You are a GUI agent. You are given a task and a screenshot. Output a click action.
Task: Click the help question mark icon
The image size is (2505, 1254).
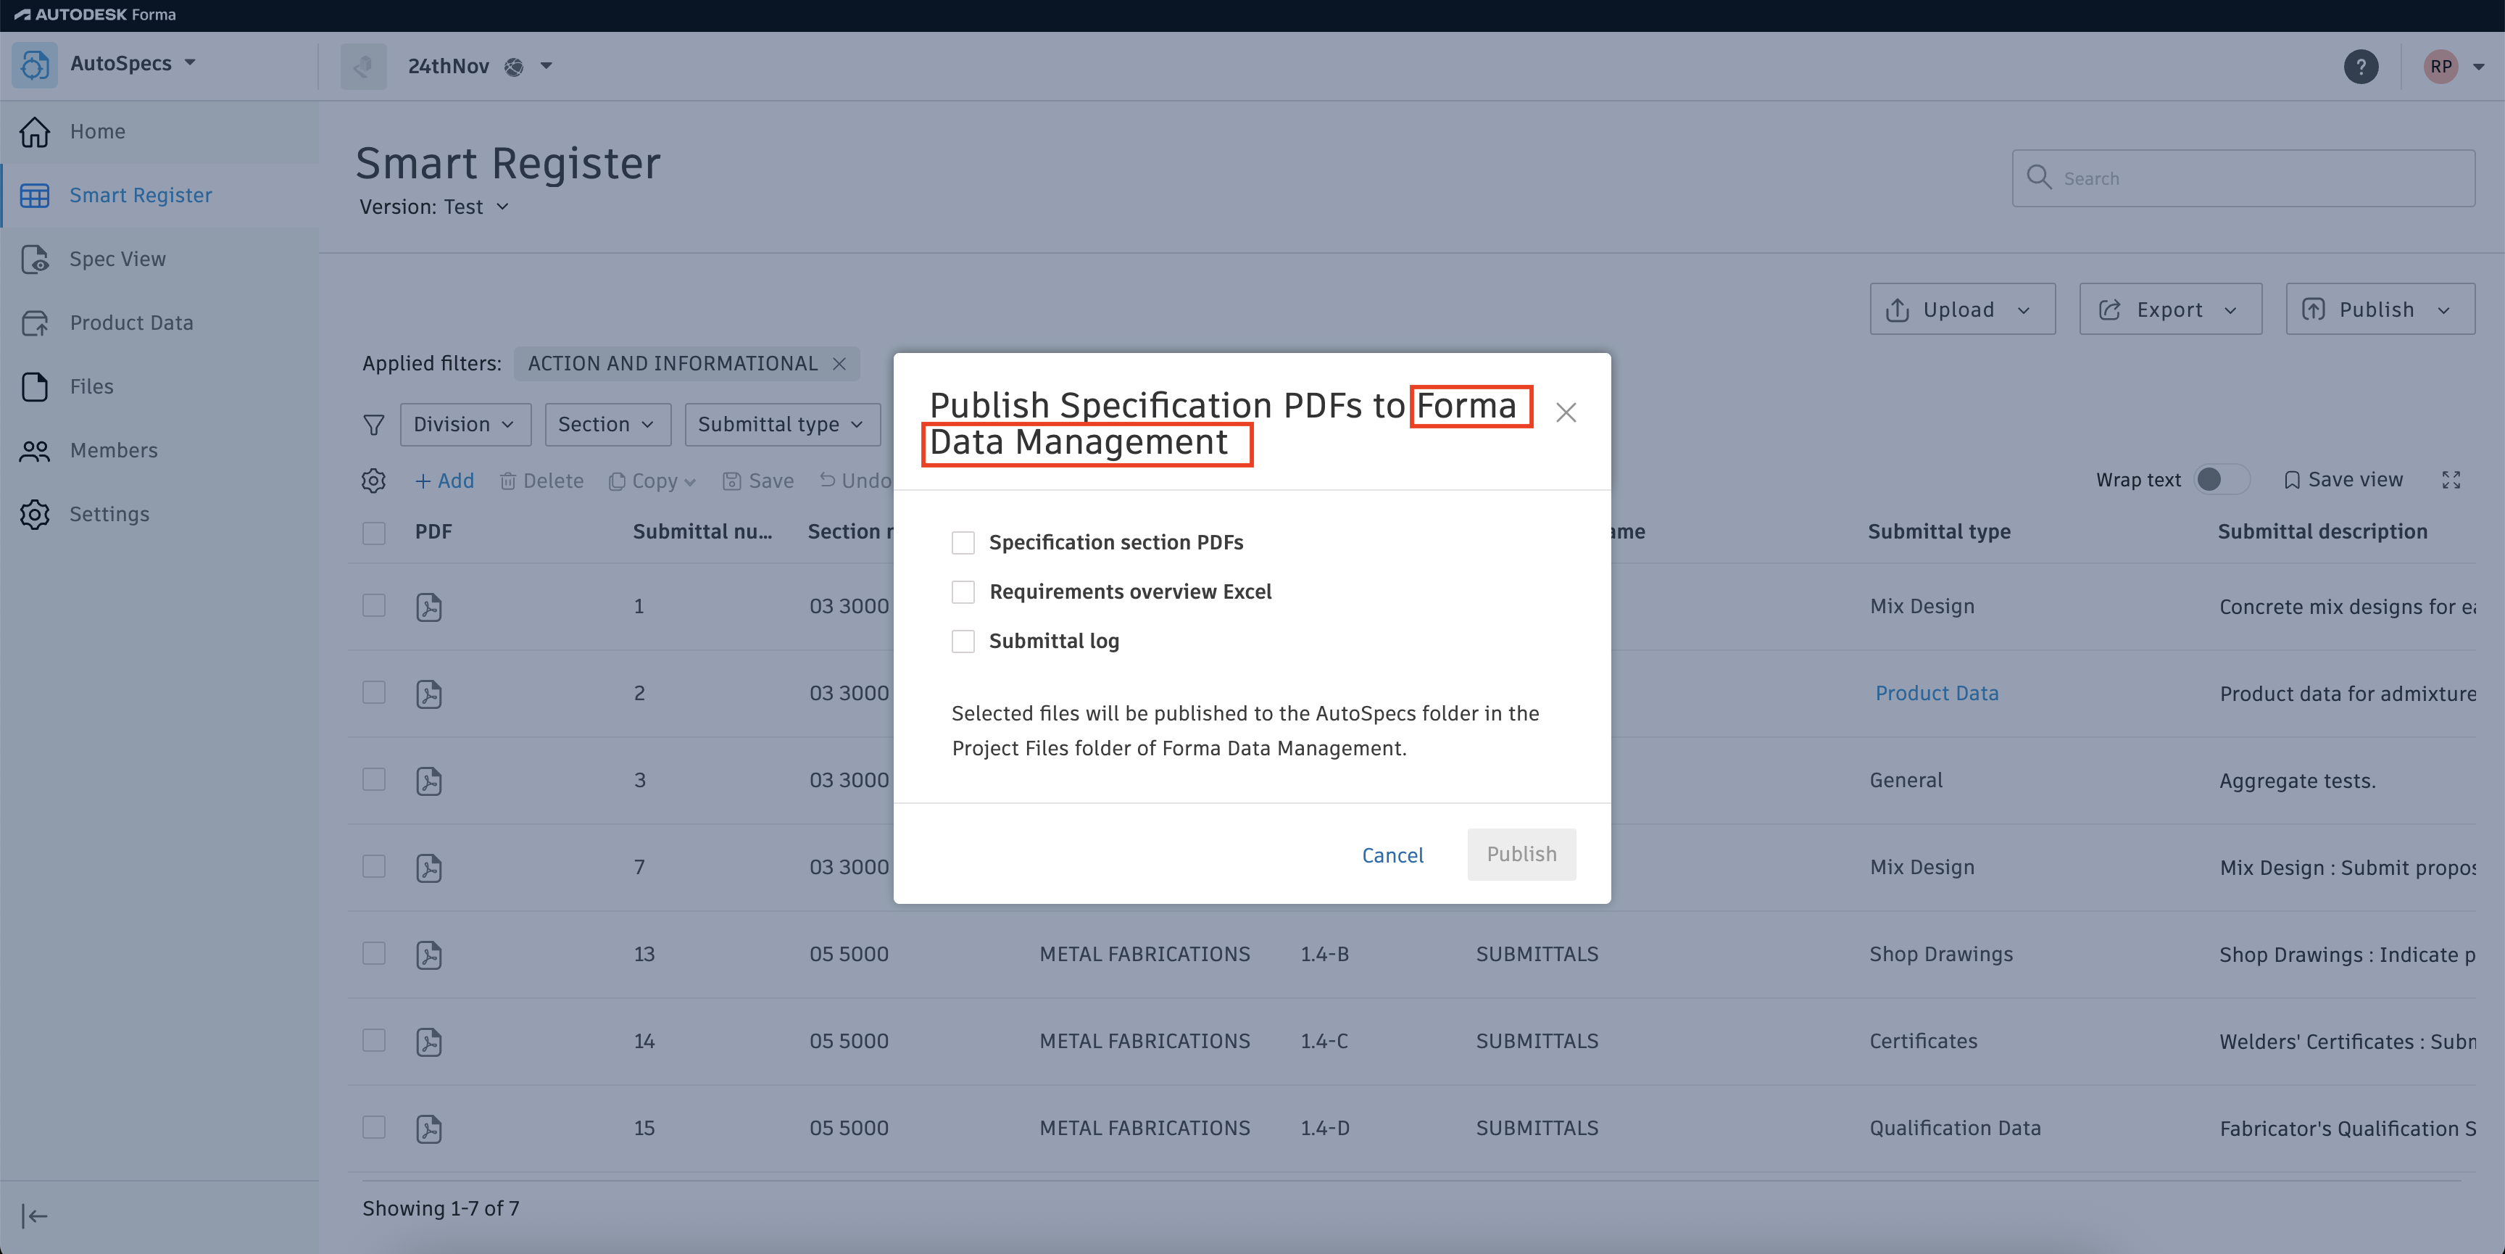[x=2360, y=66]
